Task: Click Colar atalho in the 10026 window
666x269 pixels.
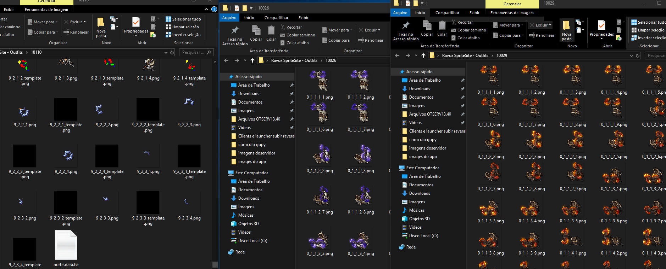Action: [294, 43]
